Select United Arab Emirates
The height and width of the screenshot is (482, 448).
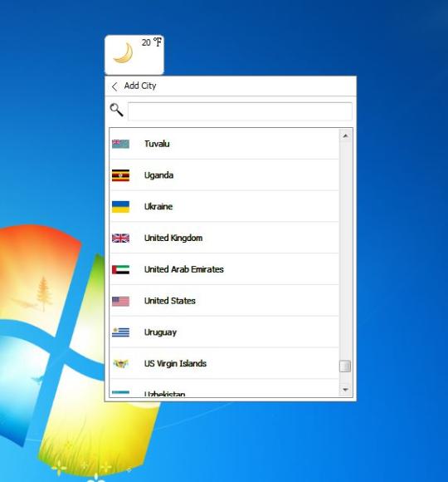pos(224,269)
